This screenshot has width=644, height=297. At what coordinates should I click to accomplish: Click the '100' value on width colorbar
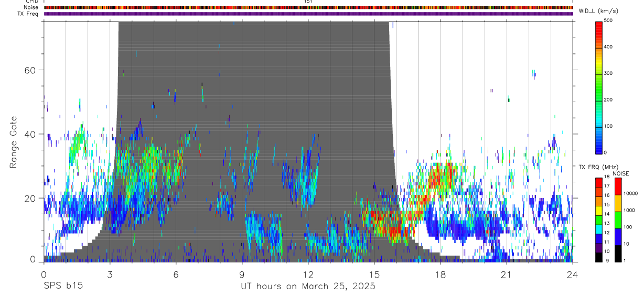(x=609, y=126)
